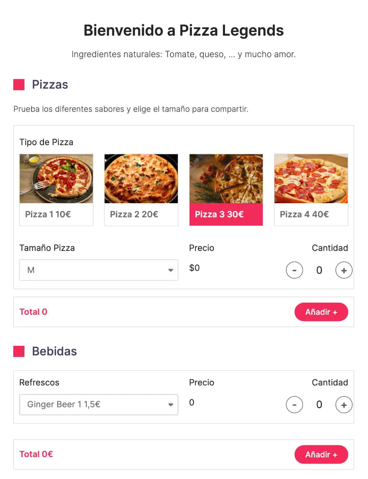Click the Pizza 2 thumbnail image
This screenshot has height=479, width=368.
point(141,179)
